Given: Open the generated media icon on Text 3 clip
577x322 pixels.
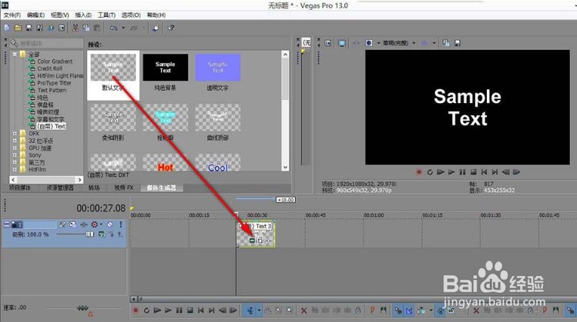Looking at the screenshot, I should [252, 241].
